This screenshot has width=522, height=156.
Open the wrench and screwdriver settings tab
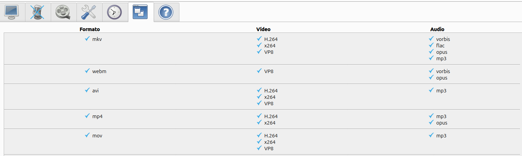(x=89, y=12)
